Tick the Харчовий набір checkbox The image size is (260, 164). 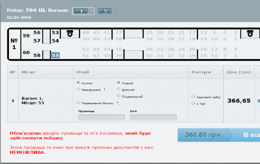click(193, 96)
